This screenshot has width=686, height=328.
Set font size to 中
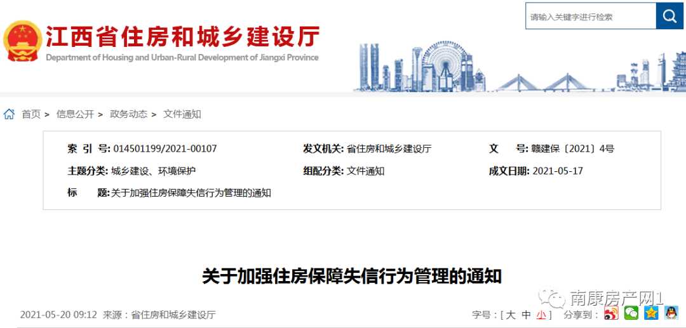(x=527, y=315)
